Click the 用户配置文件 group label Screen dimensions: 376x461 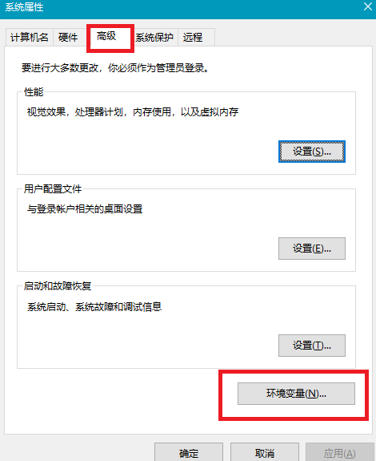point(53,188)
